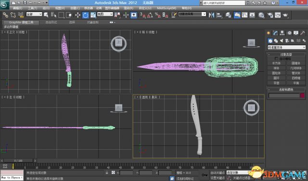Click the Cone primitive button
Viewport: 308px width, 181px height.
(x=296, y=63)
